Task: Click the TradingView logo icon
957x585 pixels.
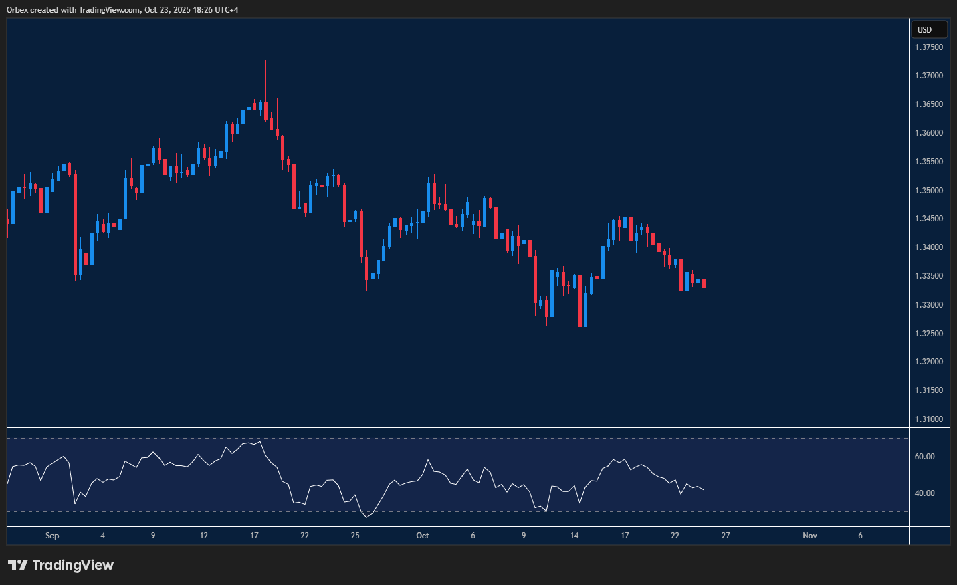Action: (19, 565)
